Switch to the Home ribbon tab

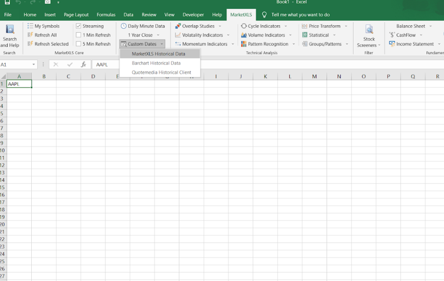point(30,15)
